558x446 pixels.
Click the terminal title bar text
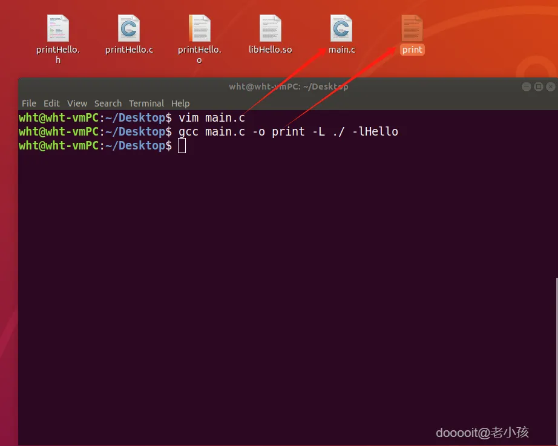[x=288, y=87]
